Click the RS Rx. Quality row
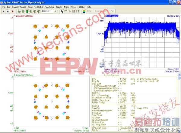The image size is (181, 133). click(114, 102)
